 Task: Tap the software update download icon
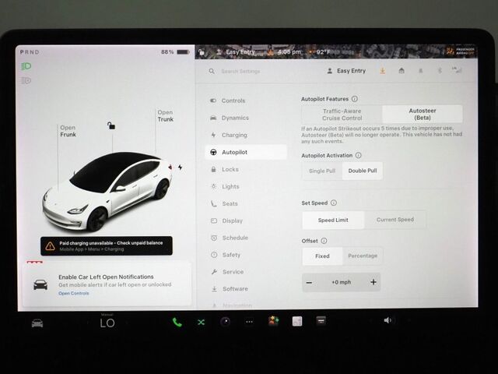pyautogui.click(x=382, y=71)
